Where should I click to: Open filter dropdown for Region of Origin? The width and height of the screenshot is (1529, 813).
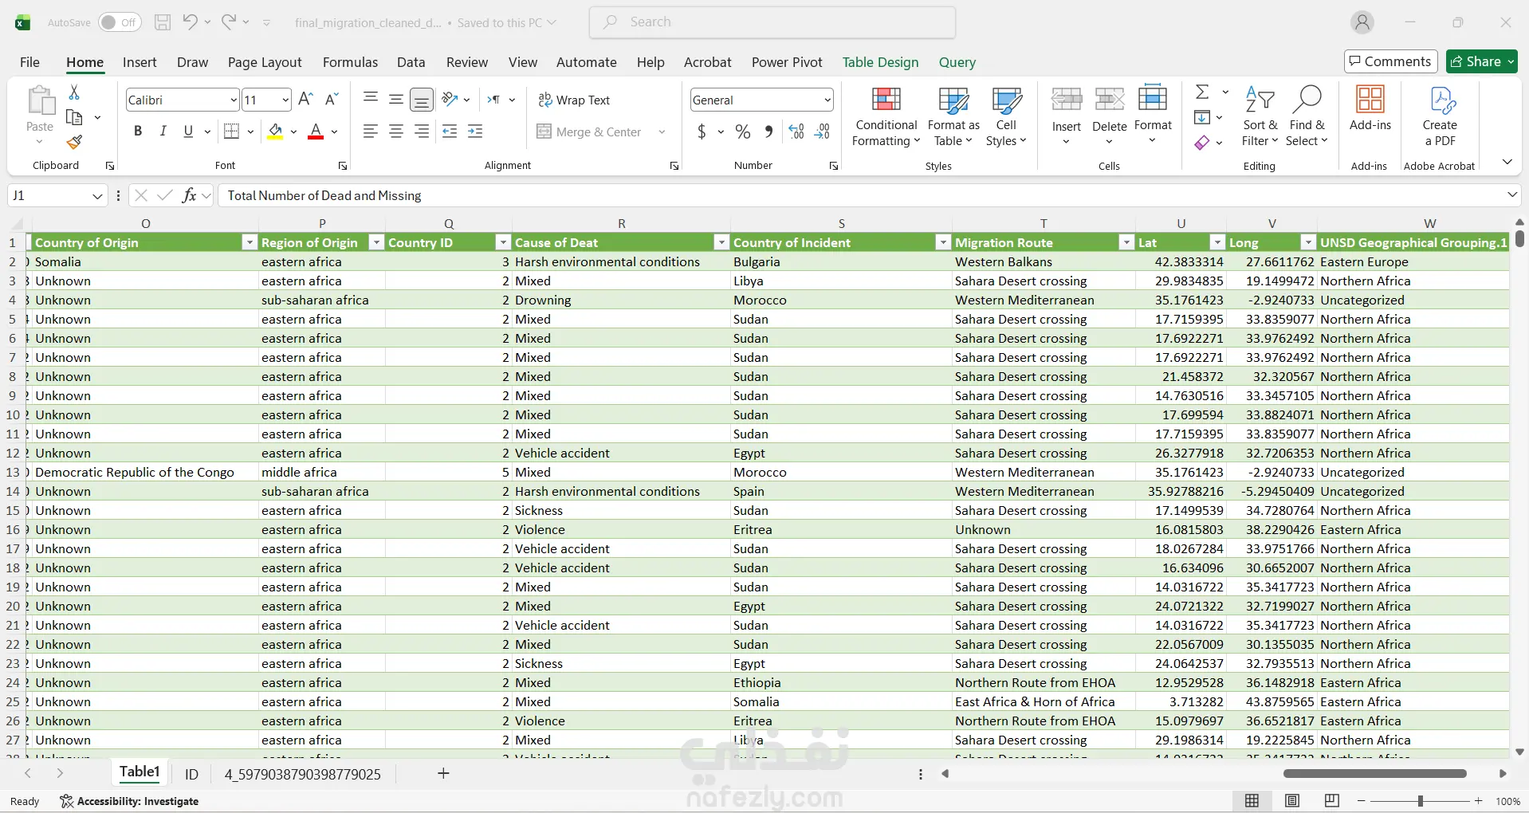pos(376,242)
